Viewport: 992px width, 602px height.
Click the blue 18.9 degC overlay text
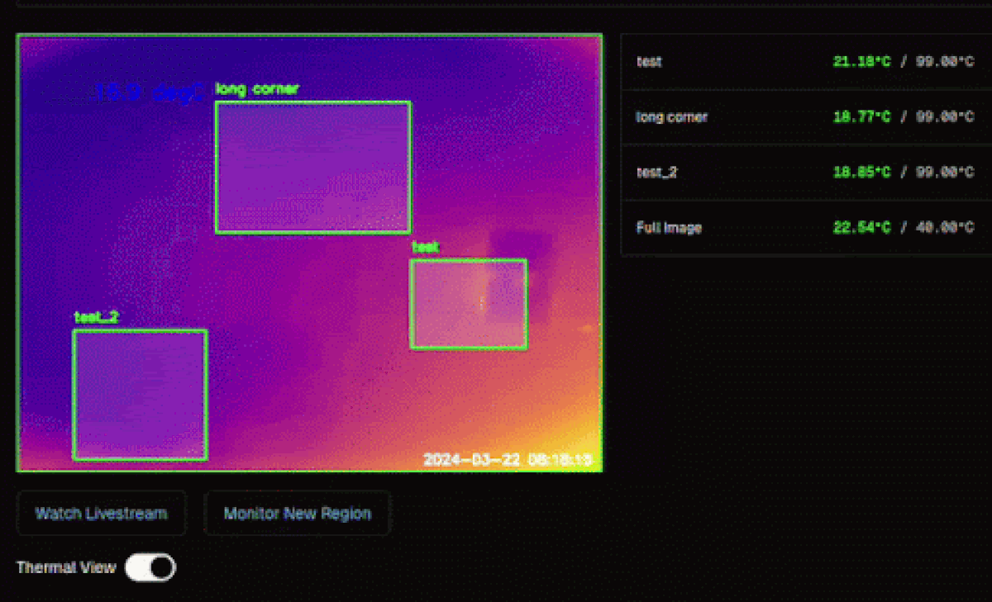click(x=149, y=92)
